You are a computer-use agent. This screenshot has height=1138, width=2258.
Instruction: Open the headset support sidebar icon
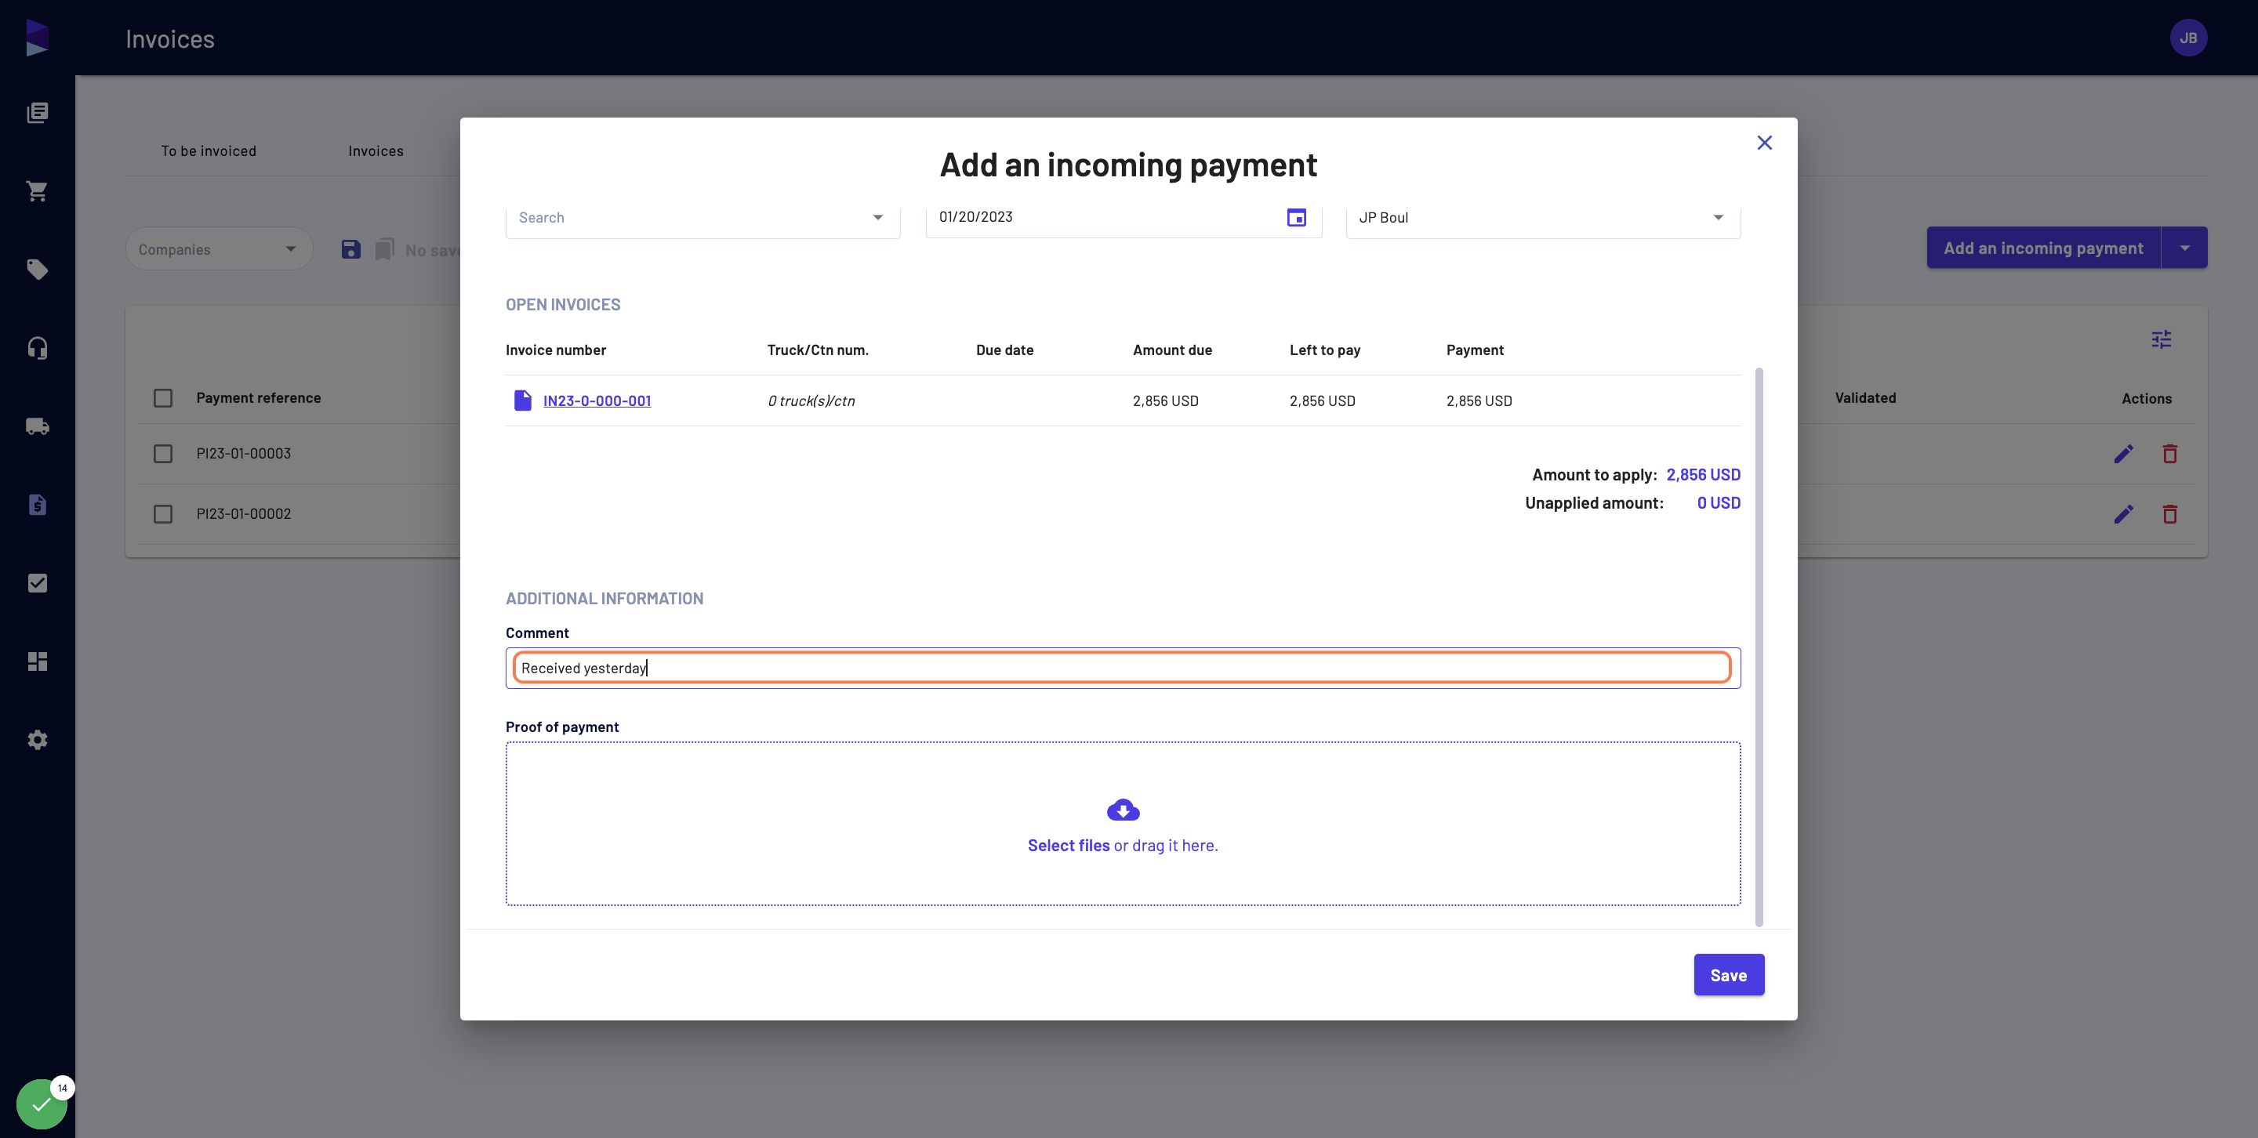(37, 348)
